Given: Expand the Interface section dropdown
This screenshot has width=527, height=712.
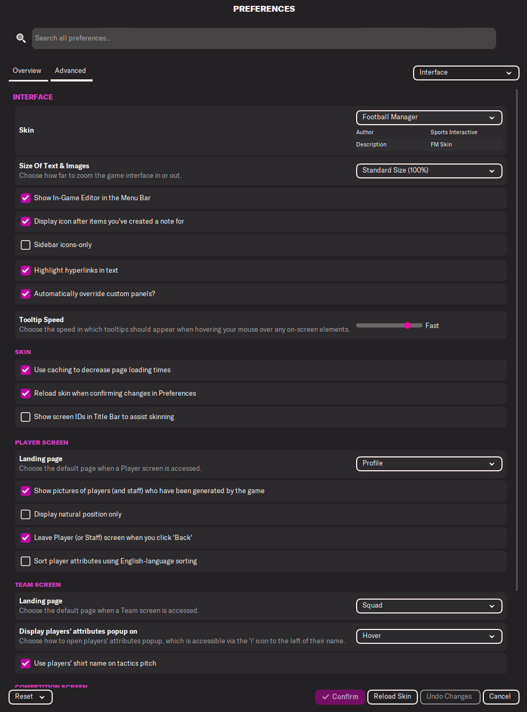Looking at the screenshot, I should tap(466, 72).
